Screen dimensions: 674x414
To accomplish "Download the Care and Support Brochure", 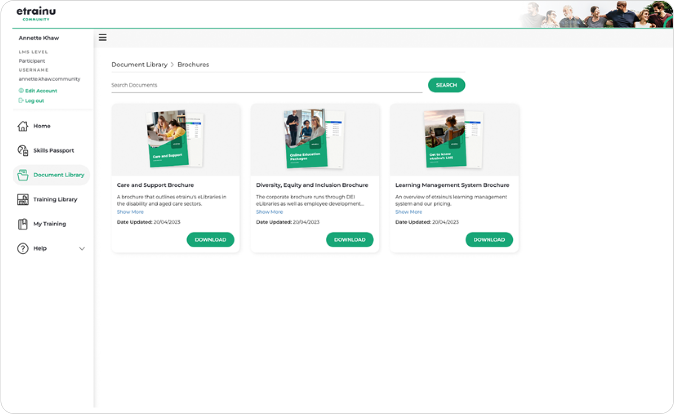I will [x=210, y=240].
